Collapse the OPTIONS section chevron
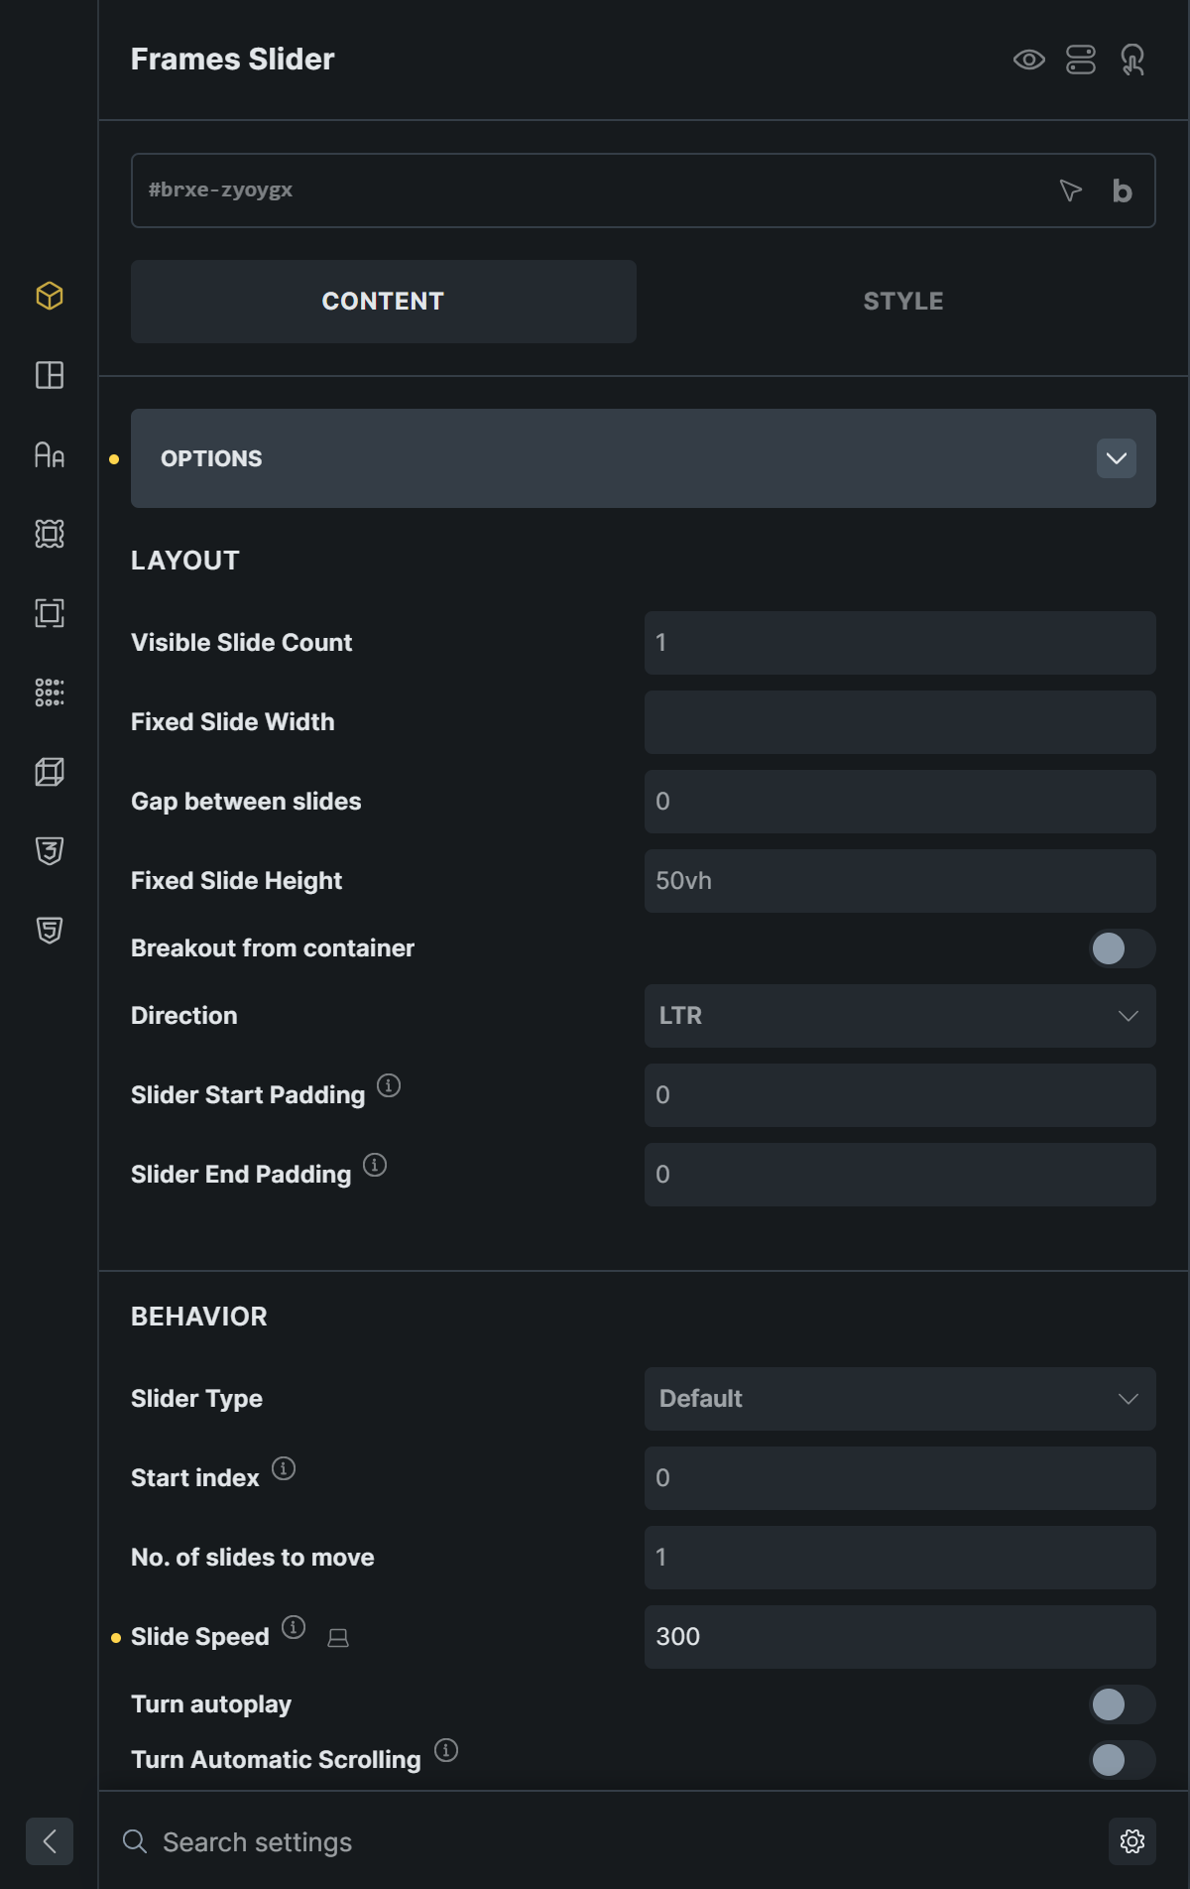The image size is (1190, 1889). tap(1117, 458)
